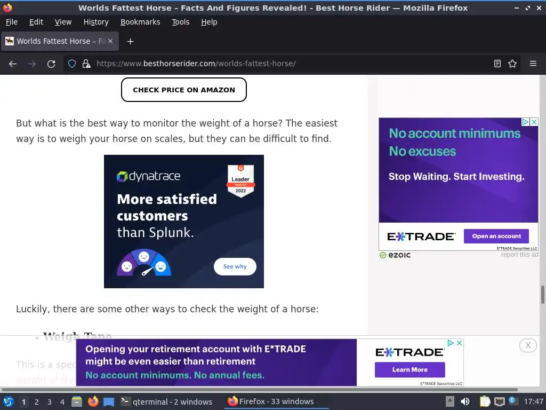Click the 17:47 clock
Image resolution: width=546 pixels, height=410 pixels.
point(533,401)
